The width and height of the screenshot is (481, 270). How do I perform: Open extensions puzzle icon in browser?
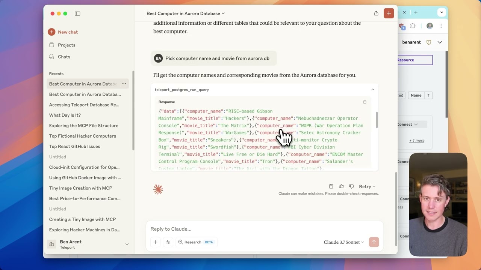pos(413,26)
